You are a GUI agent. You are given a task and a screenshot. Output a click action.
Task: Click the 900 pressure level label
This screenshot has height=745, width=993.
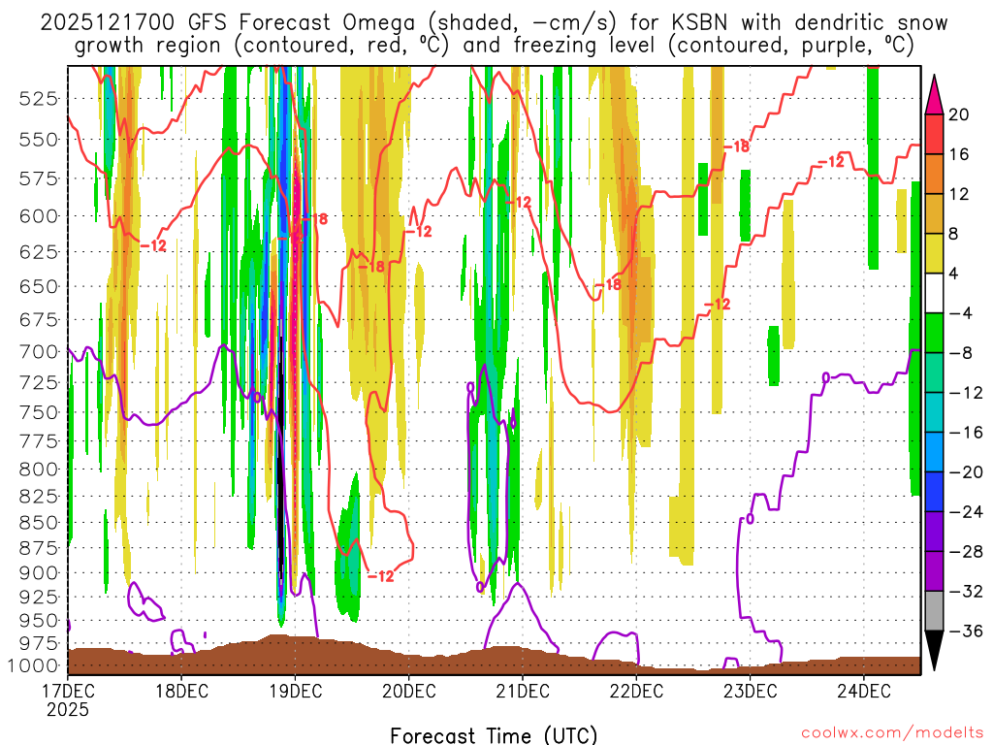point(38,573)
